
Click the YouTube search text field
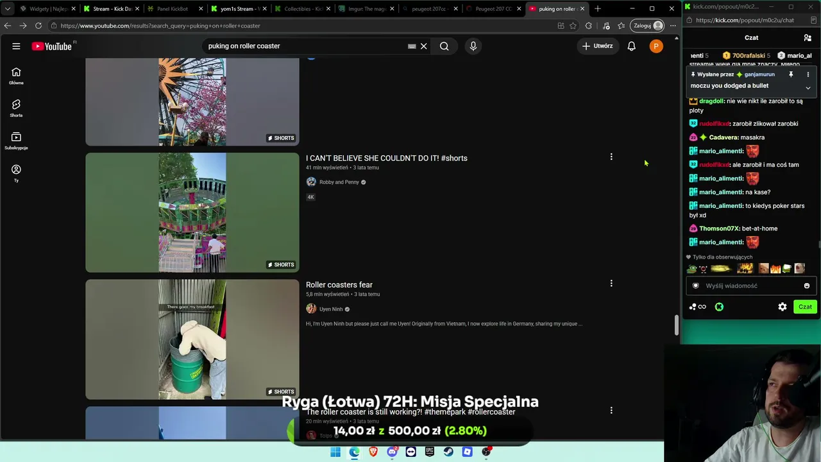click(x=307, y=46)
